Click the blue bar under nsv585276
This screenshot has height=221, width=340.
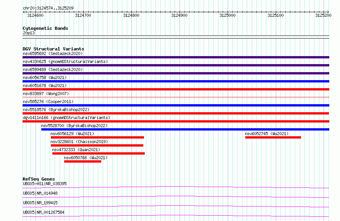pyautogui.click(x=176, y=105)
